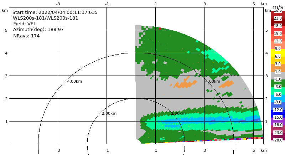Select the 9.0 colorbar tick label
Screen dimensions: 285x155
click(278, 49)
